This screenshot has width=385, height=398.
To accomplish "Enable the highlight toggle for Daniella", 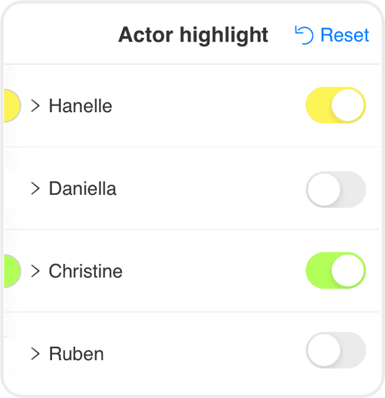I will tap(336, 189).
